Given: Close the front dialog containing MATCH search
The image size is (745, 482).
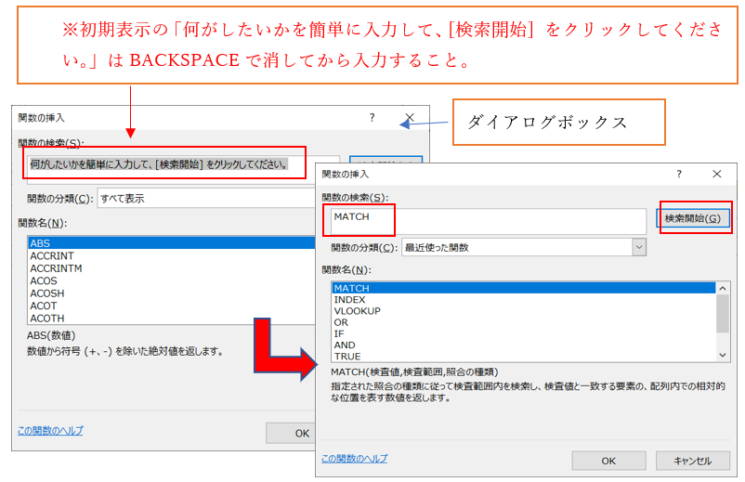Looking at the screenshot, I should tap(716, 174).
